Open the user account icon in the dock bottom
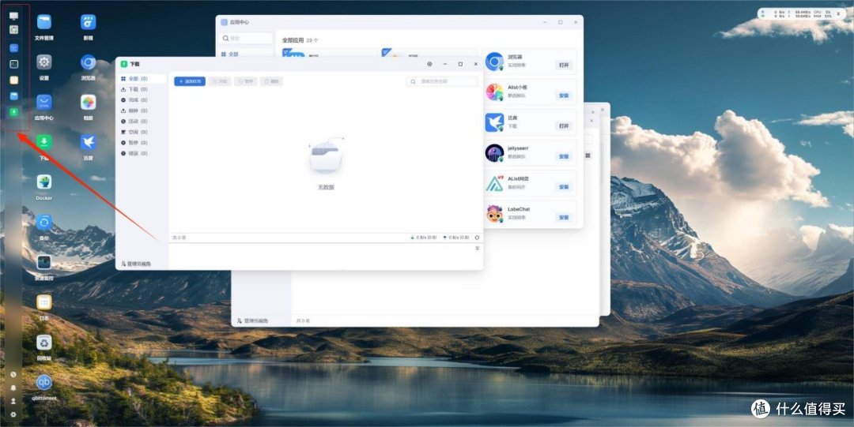The height and width of the screenshot is (427, 854). (x=13, y=401)
